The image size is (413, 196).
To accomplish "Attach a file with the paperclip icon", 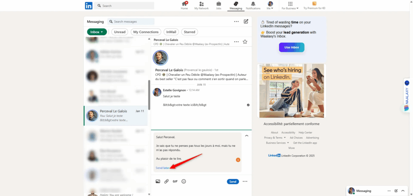I will tap(166, 181).
